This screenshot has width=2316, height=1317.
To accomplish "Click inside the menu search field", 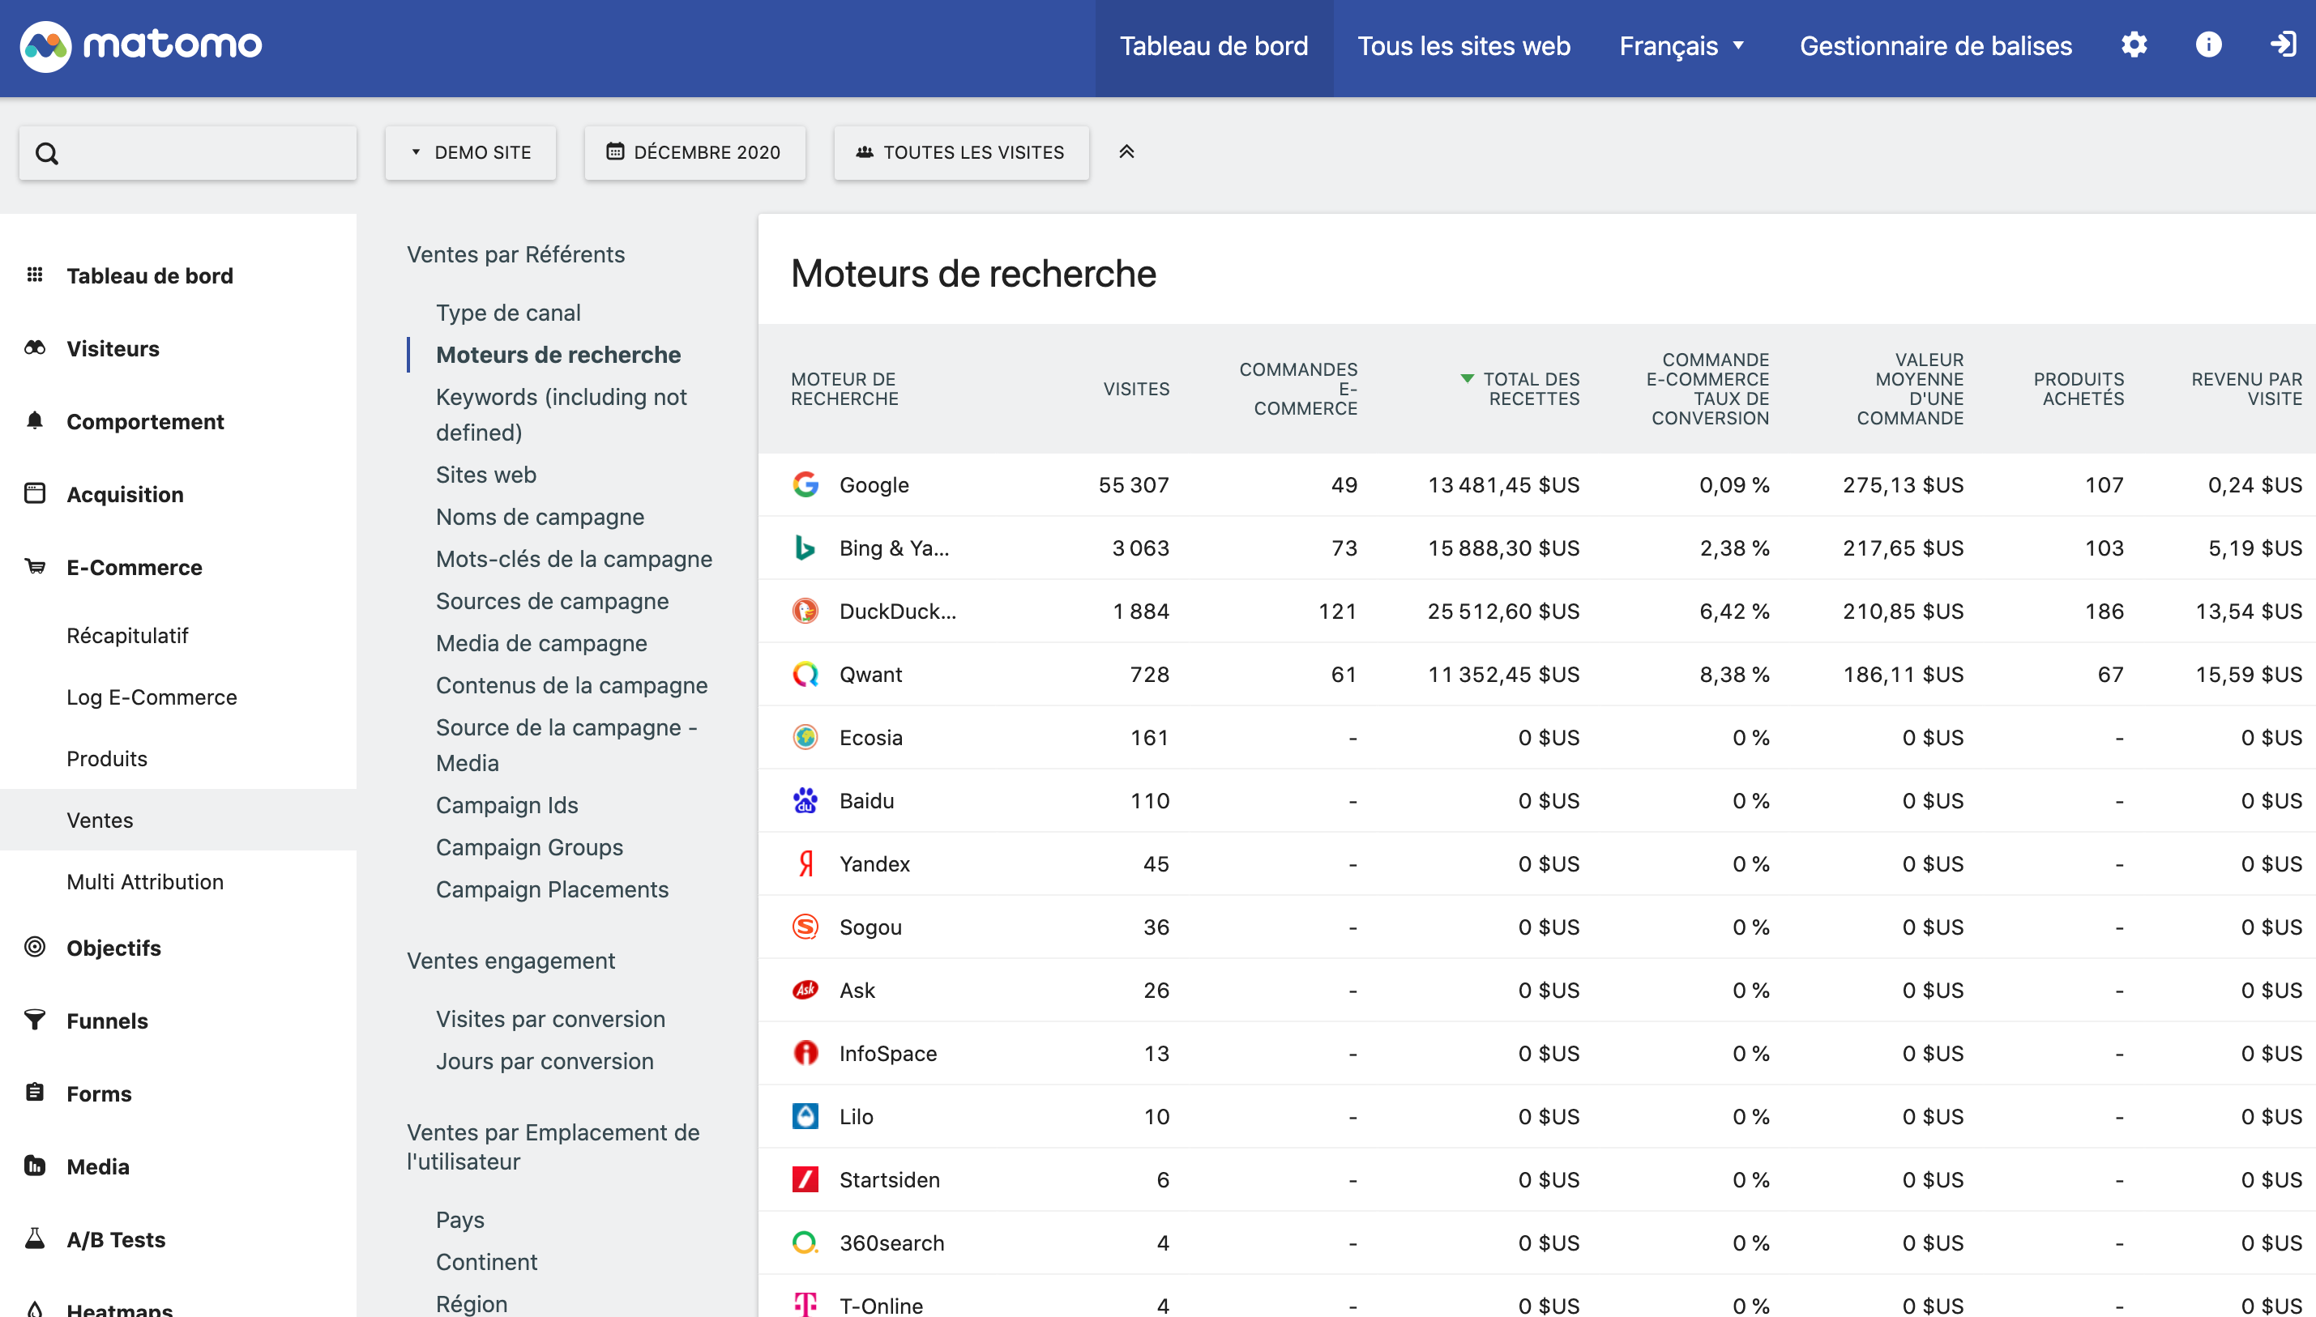I will [188, 153].
